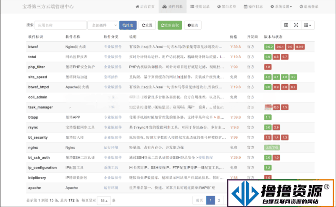Click rsync version 3.0 badge
The image size is (336, 207).
pyautogui.click(x=268, y=127)
